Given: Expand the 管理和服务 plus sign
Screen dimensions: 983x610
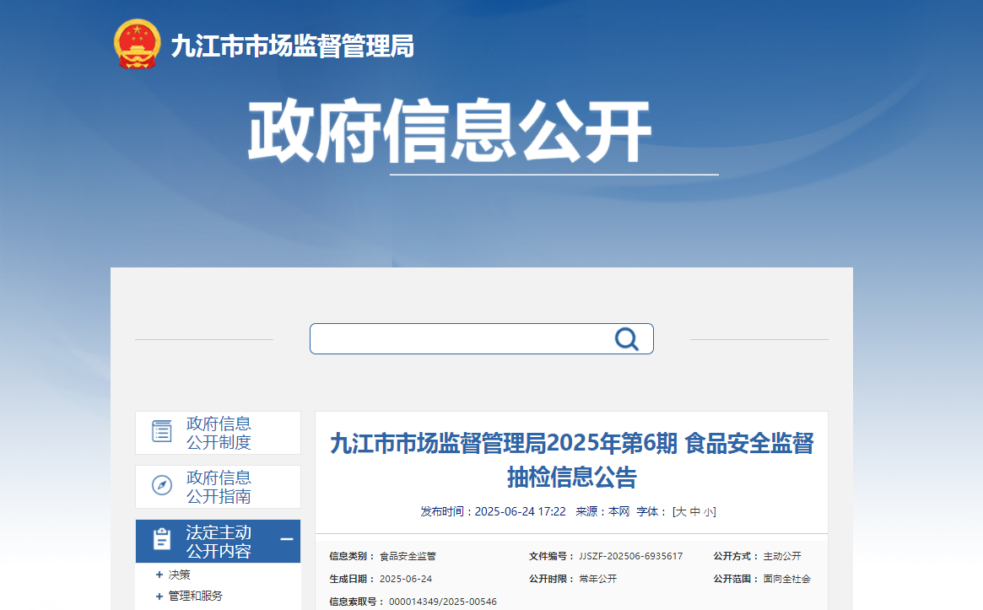Looking at the screenshot, I should 159,597.
